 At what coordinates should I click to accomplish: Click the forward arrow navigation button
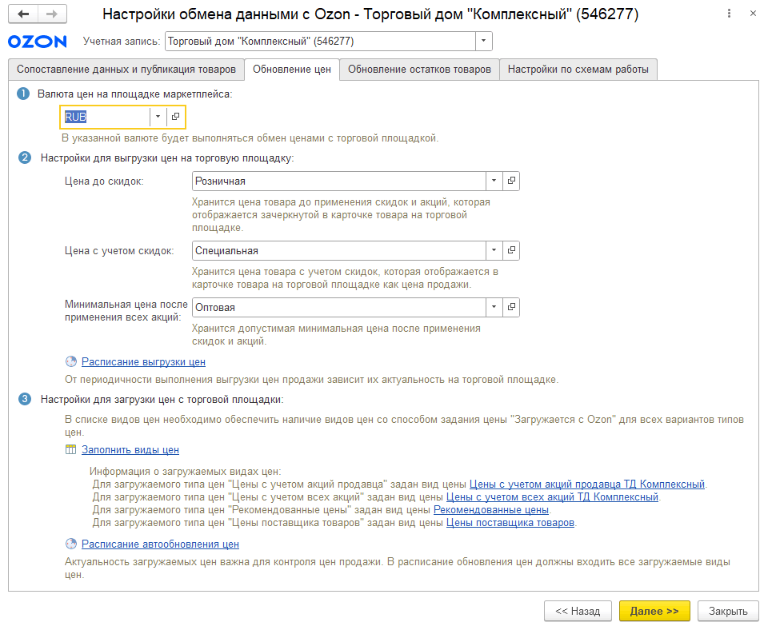pyautogui.click(x=52, y=14)
